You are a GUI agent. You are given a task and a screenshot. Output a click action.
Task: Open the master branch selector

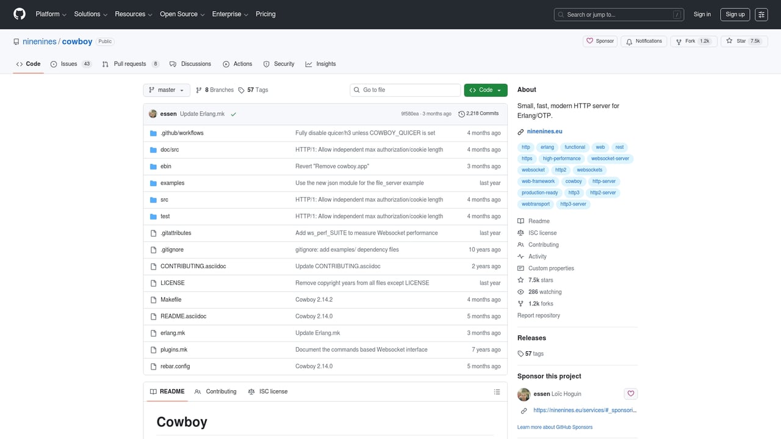(x=166, y=90)
